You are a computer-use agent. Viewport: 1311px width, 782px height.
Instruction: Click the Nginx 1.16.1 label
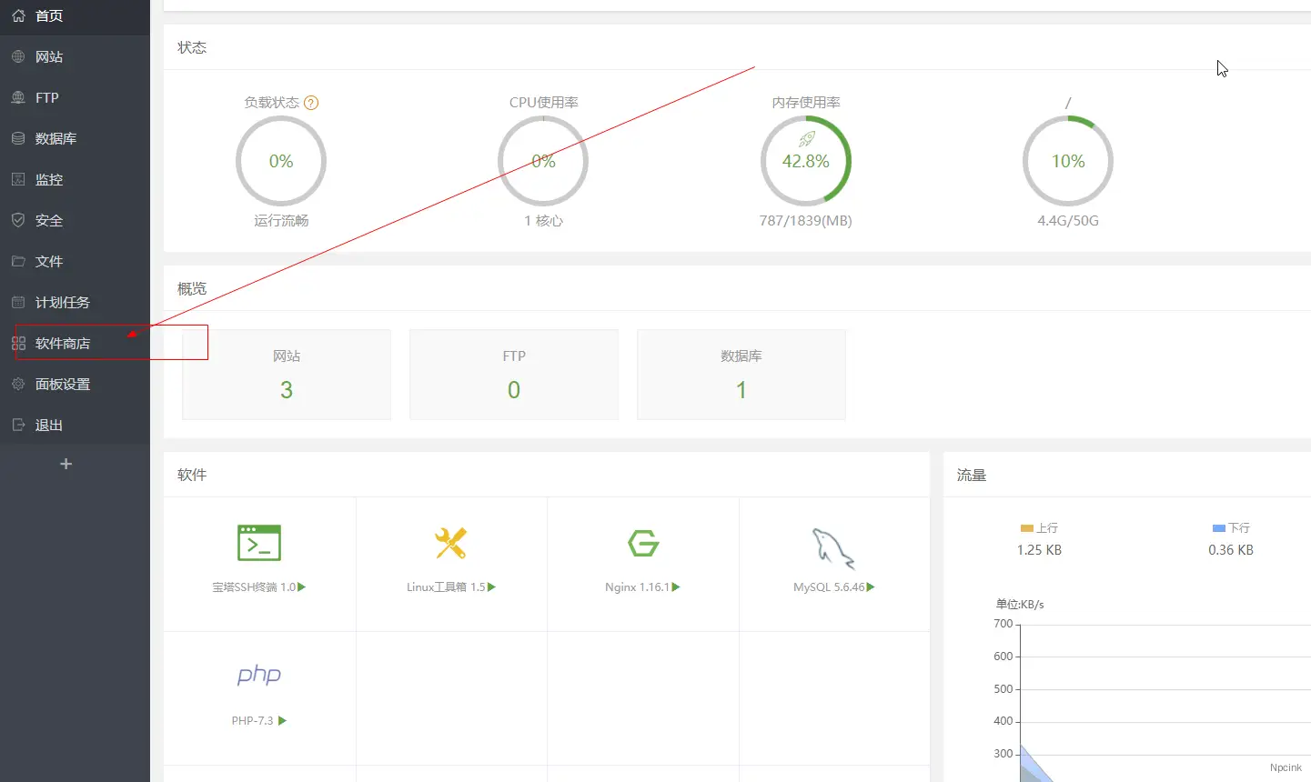click(x=637, y=587)
